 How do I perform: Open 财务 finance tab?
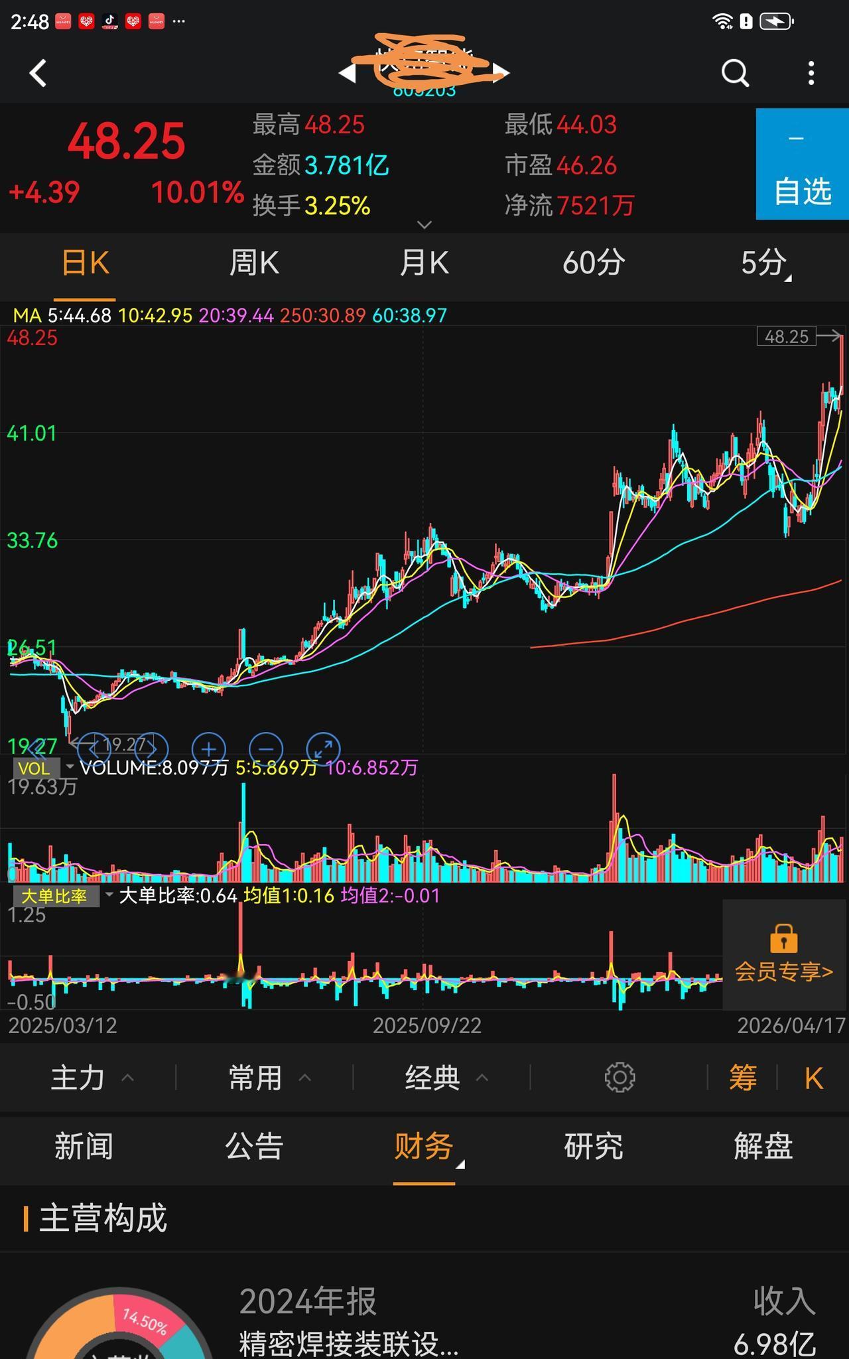pyautogui.click(x=424, y=1146)
